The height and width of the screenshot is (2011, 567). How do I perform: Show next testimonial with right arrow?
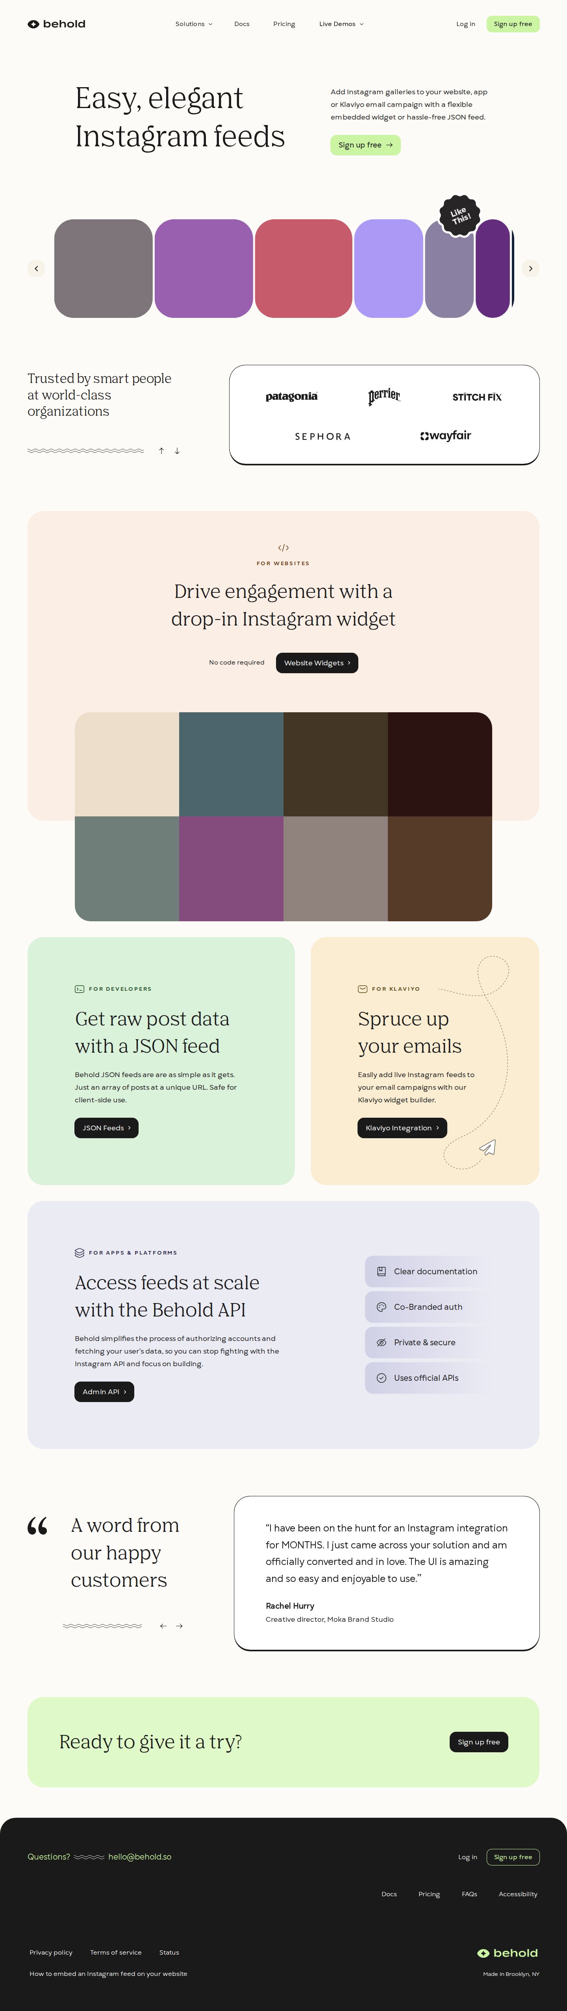click(x=180, y=1625)
